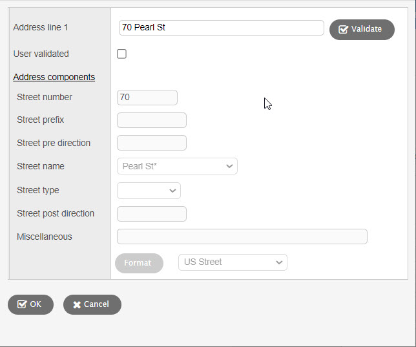Click the User validated label

pos(41,54)
